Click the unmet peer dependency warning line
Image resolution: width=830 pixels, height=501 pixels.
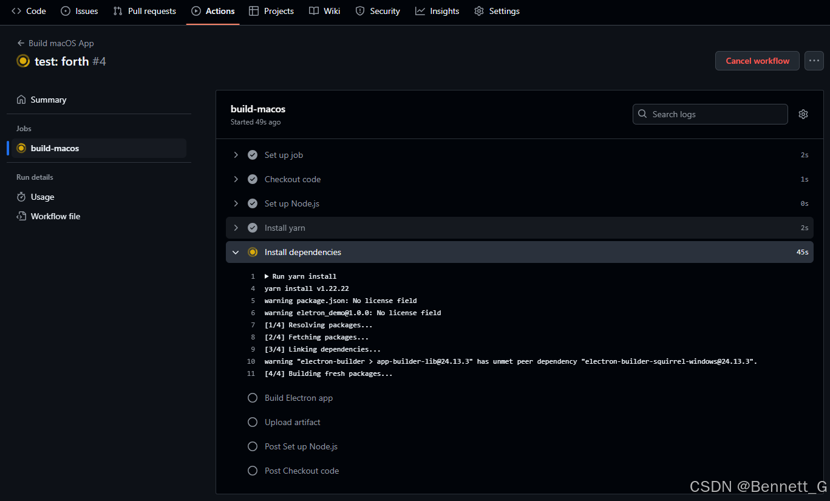tap(511, 361)
